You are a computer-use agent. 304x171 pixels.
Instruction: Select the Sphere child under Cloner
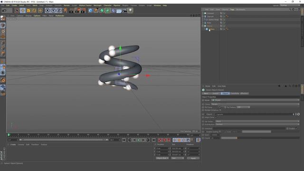click(211, 29)
